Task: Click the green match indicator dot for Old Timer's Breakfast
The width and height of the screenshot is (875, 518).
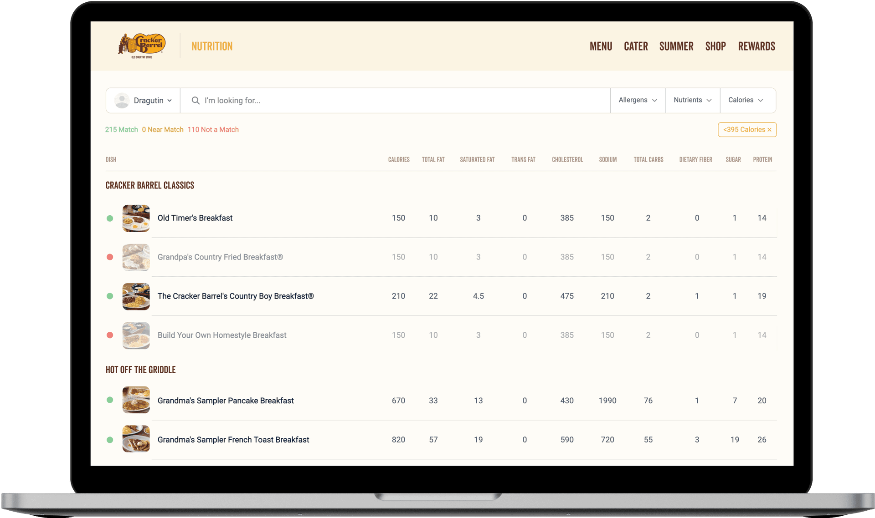Action: click(x=109, y=218)
